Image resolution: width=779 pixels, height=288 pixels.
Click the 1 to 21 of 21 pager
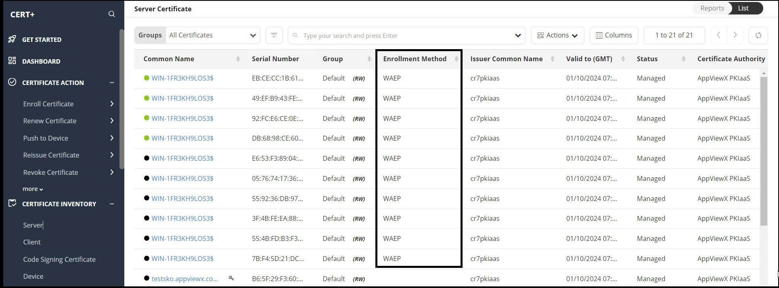point(674,35)
